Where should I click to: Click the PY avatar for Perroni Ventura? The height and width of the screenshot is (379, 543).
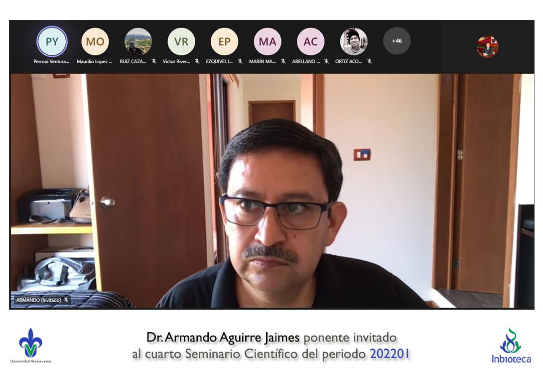click(52, 42)
